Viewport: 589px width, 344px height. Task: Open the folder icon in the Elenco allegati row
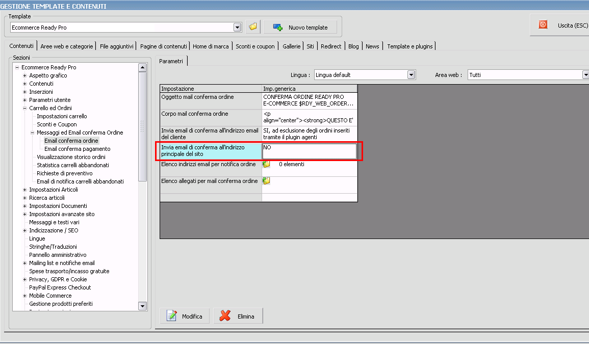[266, 181]
